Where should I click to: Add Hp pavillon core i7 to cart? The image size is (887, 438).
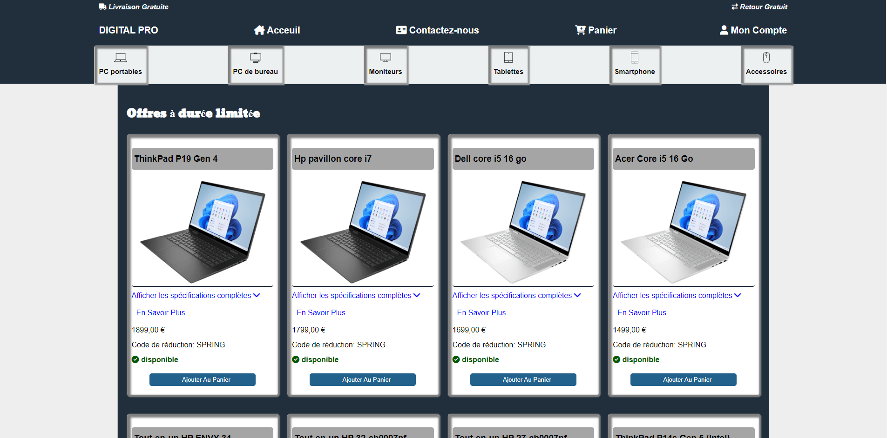pos(363,380)
